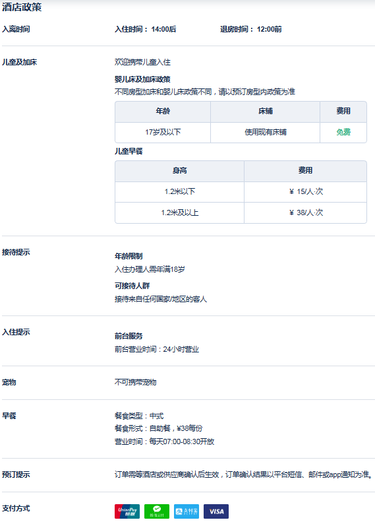Click the 床铺 table header
375x522 pixels.
click(266, 111)
